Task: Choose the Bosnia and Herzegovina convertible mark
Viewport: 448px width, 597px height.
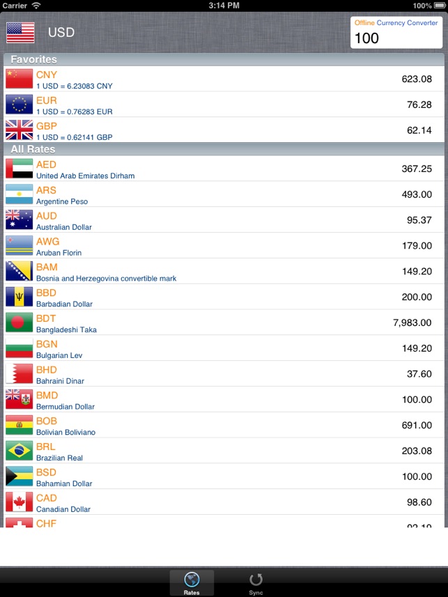Action: (x=224, y=272)
